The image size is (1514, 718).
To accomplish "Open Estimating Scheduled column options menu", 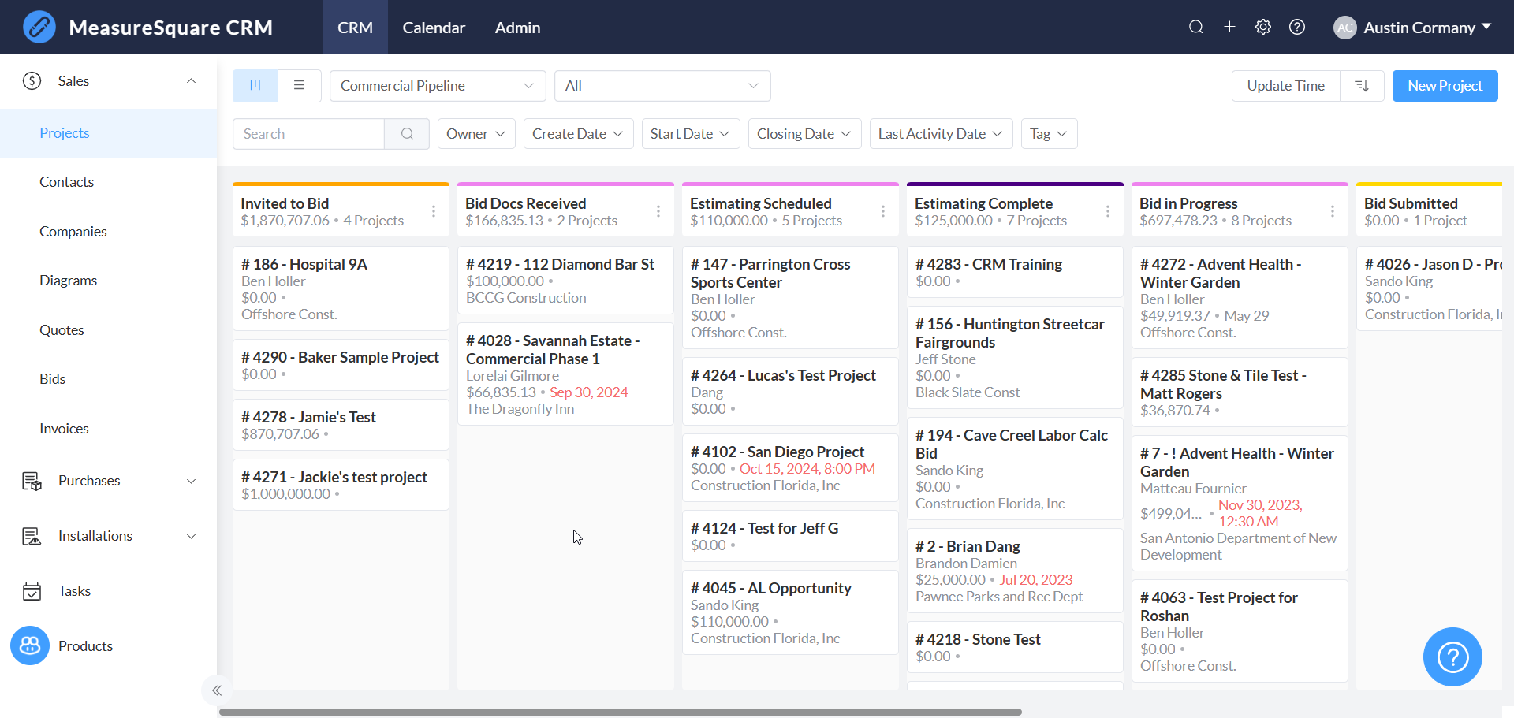I will (883, 211).
